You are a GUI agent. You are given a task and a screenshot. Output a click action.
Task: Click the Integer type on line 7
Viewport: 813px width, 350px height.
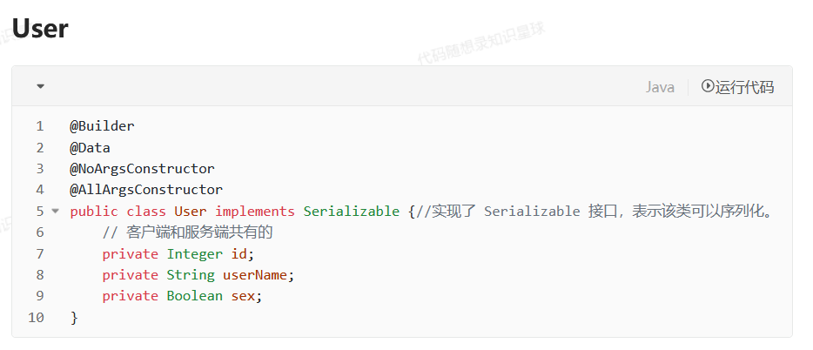tap(194, 253)
